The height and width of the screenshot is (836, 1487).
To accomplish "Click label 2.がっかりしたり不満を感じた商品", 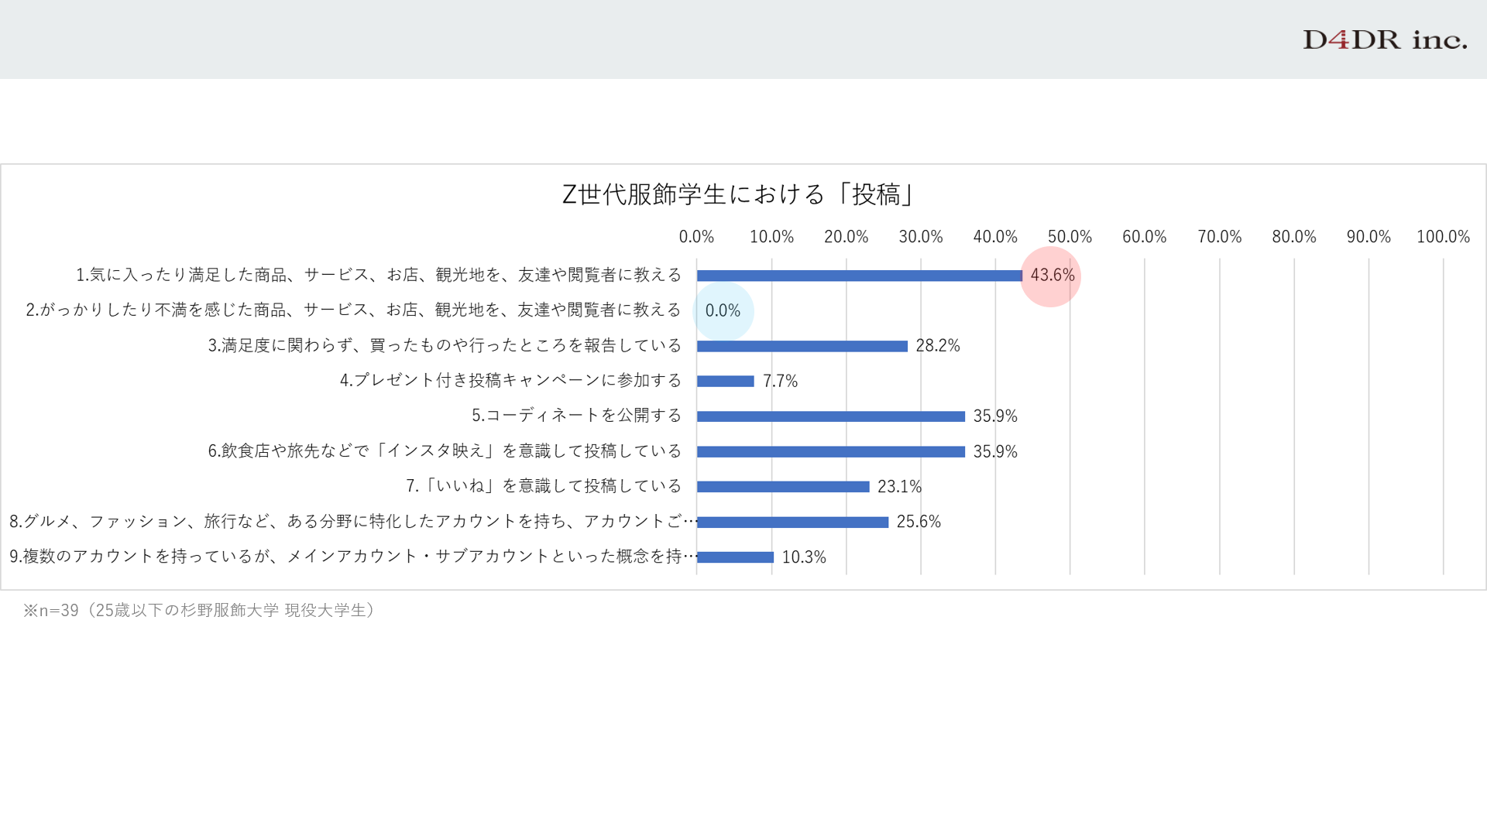I will 354,310.
